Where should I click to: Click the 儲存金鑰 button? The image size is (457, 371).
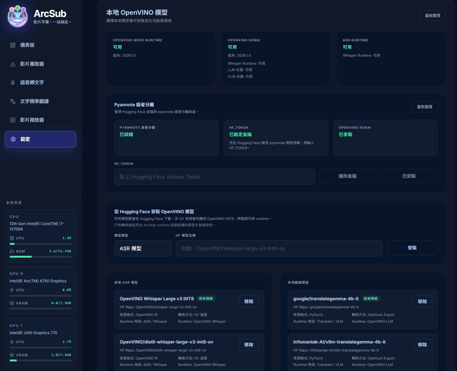(347, 176)
